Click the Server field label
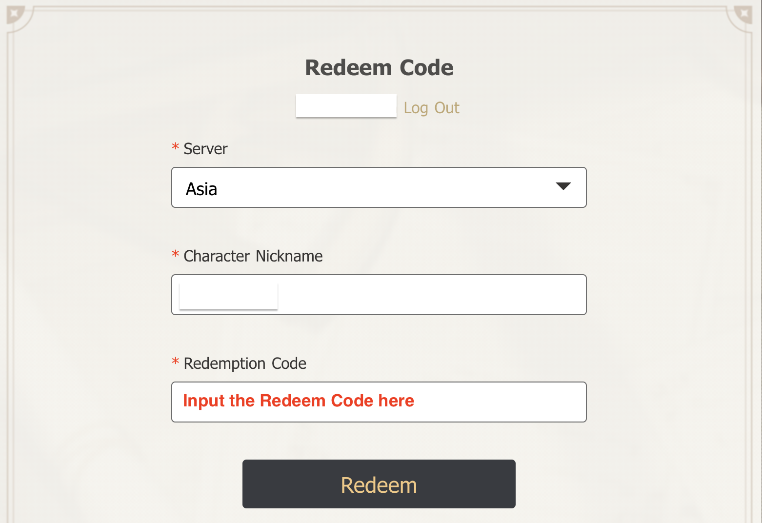The height and width of the screenshot is (523, 762). click(205, 149)
